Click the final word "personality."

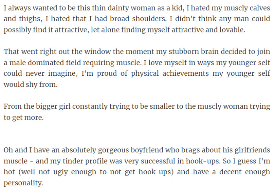click(23, 183)
